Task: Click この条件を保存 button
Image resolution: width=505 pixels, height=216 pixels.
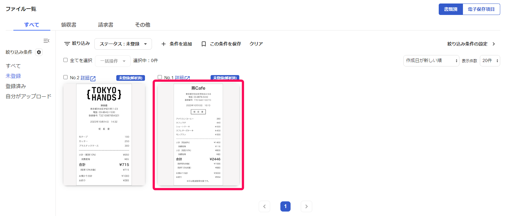Action: tap(221, 44)
